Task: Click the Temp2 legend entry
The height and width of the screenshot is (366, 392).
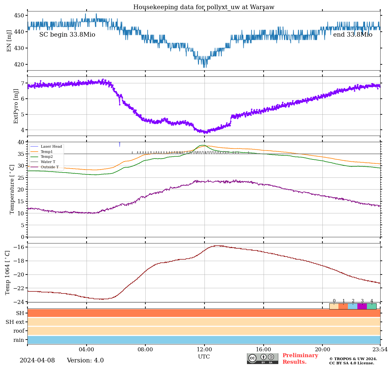Action: click(x=42, y=157)
